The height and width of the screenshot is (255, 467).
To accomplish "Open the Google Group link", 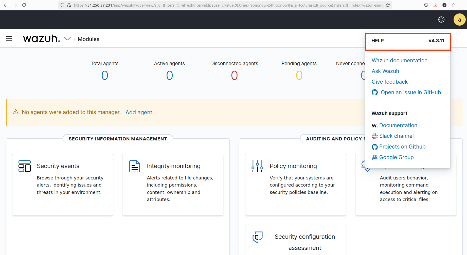I will click(396, 157).
